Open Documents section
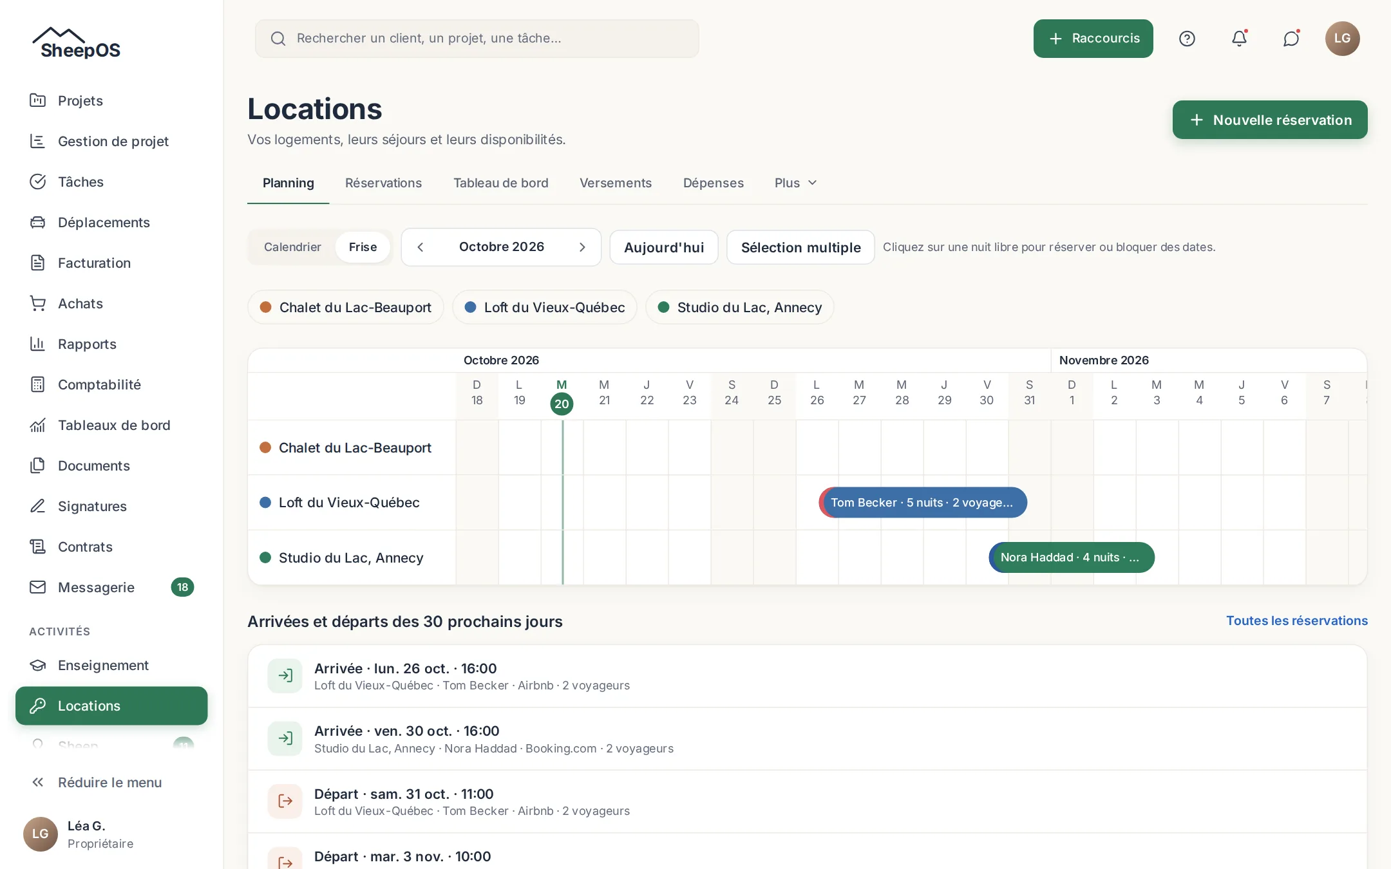Screen dimensions: 1391x869 (x=111, y=465)
